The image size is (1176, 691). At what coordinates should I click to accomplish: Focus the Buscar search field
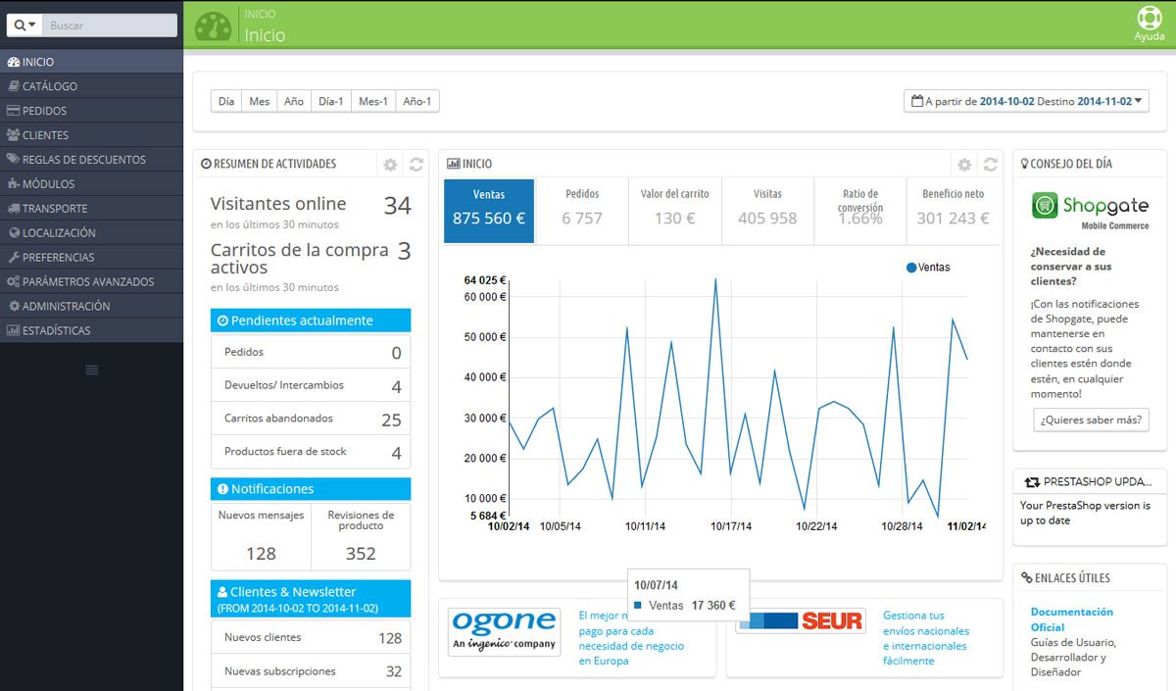(111, 25)
